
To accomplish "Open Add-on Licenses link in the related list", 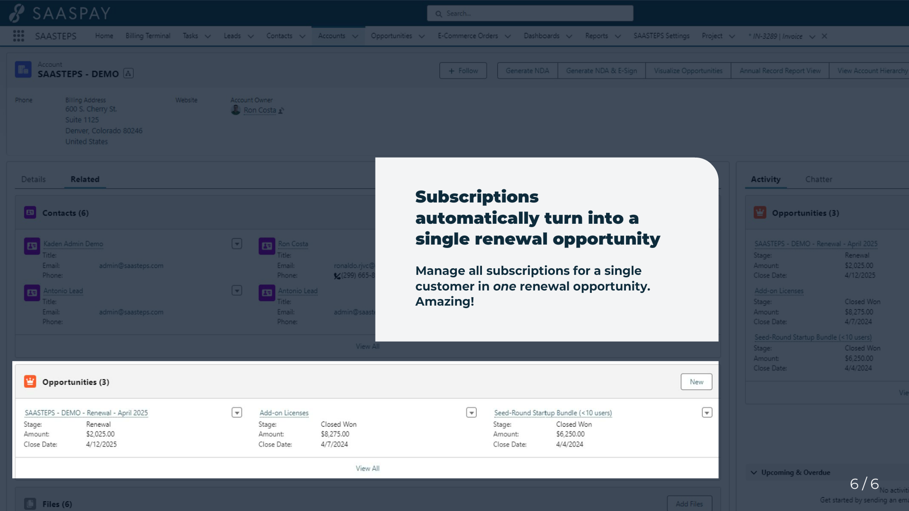I will point(284,413).
